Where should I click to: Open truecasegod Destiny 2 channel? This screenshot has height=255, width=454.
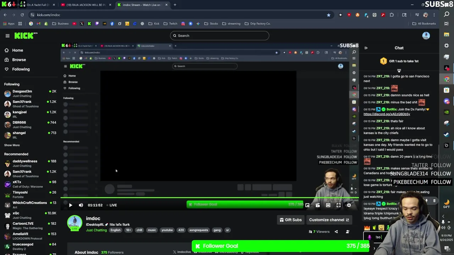[x=30, y=246]
